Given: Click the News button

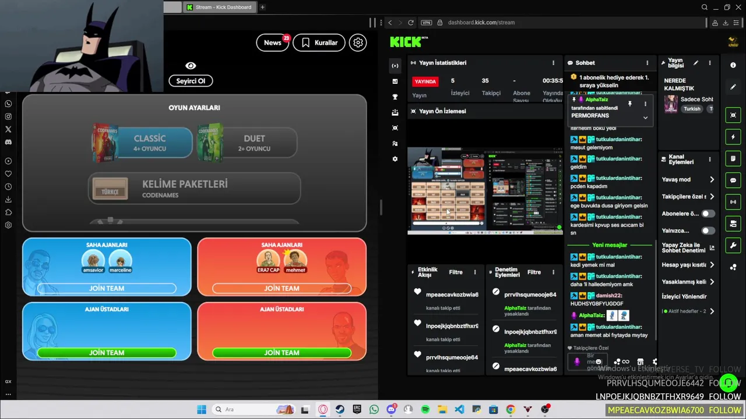Looking at the screenshot, I should coord(273,42).
